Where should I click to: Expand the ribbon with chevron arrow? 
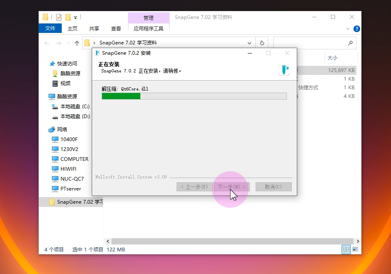(x=348, y=29)
